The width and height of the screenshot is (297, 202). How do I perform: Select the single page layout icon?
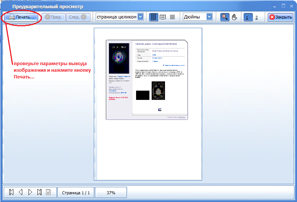154,17
